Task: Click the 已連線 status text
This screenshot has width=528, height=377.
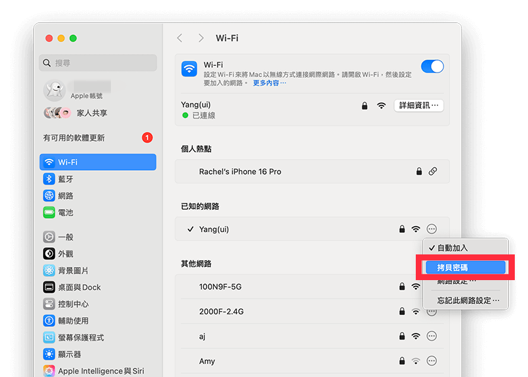Action: click(204, 116)
